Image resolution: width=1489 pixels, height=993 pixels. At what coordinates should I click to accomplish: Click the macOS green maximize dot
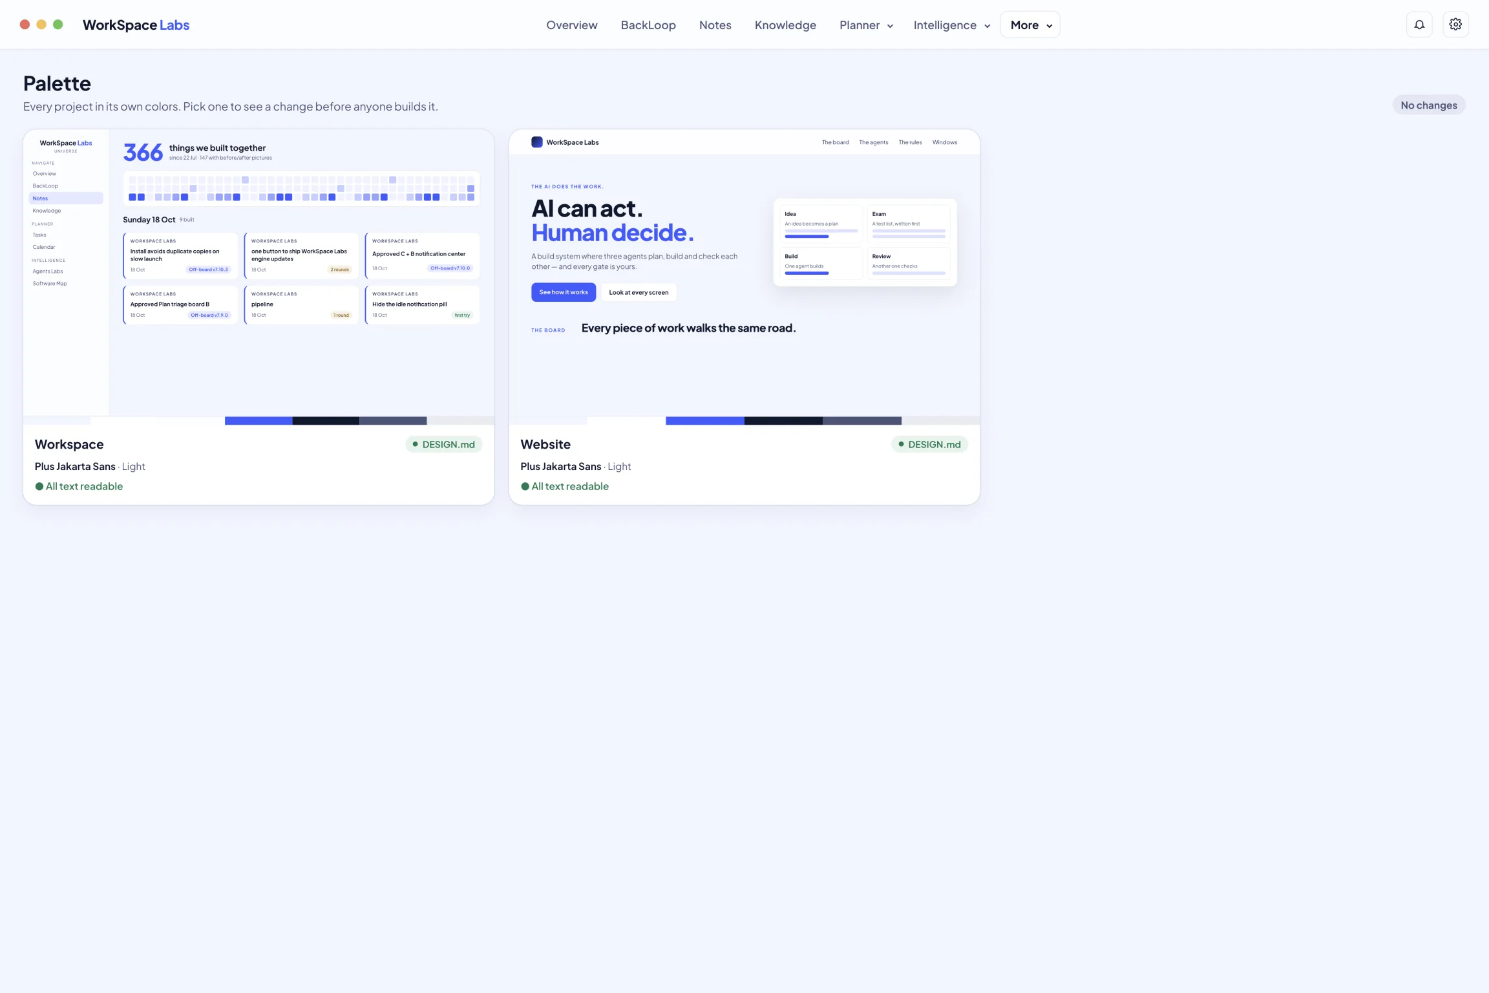pyautogui.click(x=58, y=25)
